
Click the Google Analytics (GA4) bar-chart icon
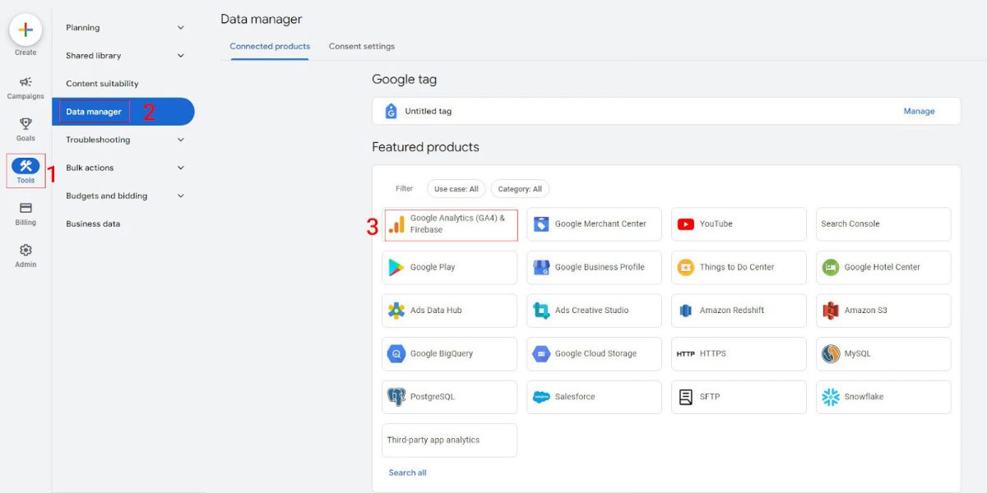tap(396, 224)
